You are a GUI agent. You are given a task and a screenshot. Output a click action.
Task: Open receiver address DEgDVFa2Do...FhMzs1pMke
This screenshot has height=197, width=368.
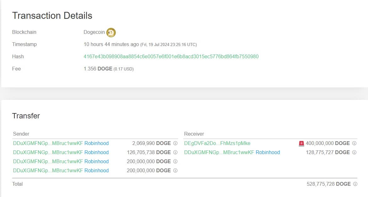217,143
